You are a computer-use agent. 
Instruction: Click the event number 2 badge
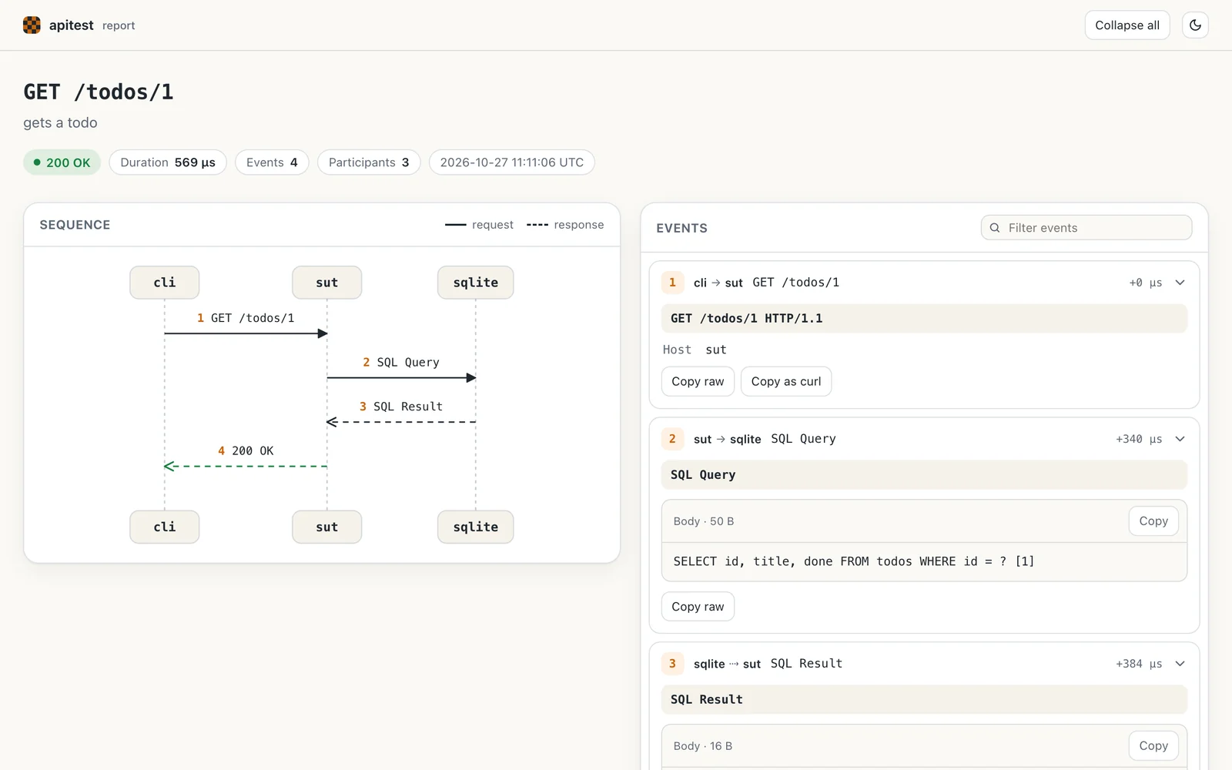point(672,439)
